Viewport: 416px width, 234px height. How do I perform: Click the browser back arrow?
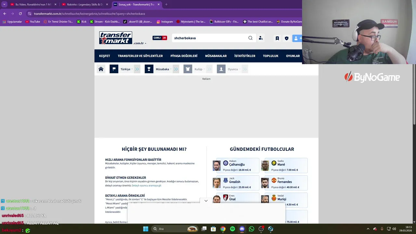point(5,14)
